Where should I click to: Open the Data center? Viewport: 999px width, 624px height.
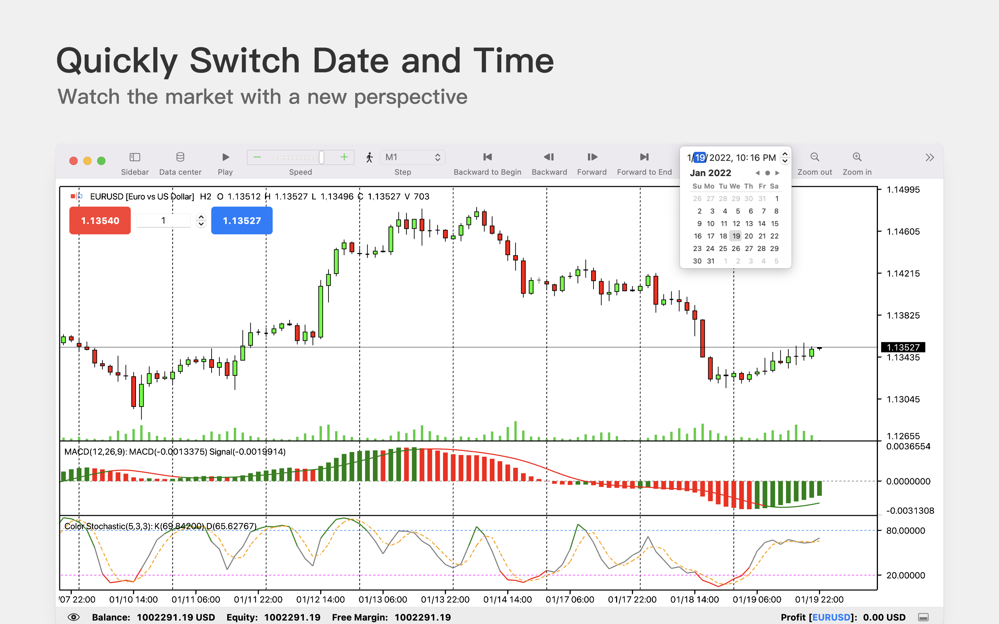(180, 157)
